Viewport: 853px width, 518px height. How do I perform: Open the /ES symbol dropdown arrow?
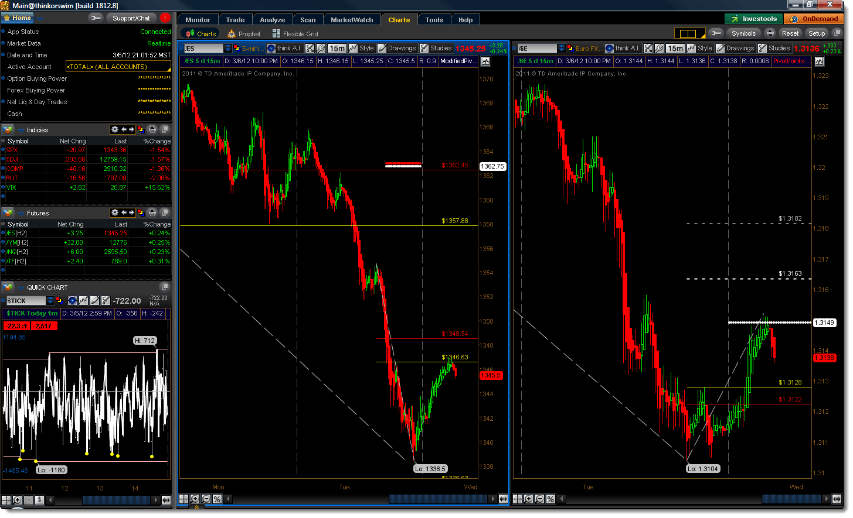tap(227, 48)
